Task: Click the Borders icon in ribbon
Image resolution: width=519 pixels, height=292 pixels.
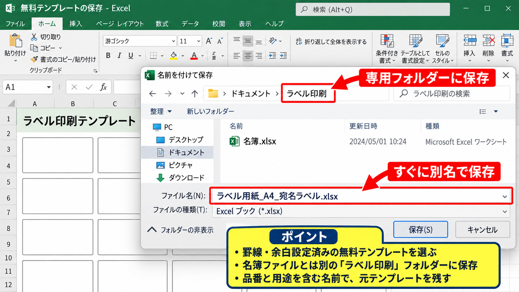Action: (153, 56)
